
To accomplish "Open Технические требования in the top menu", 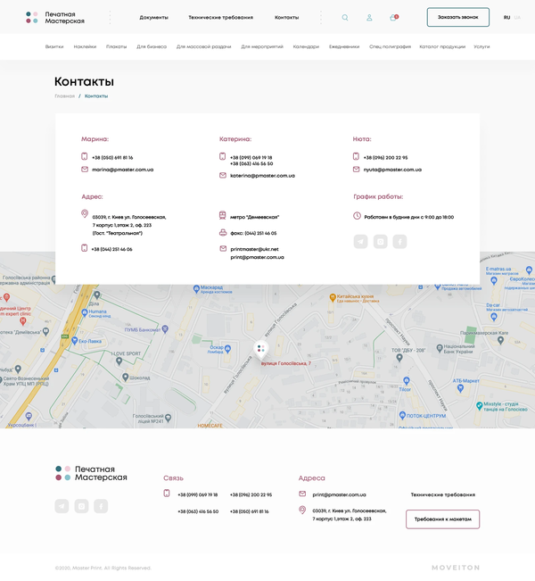I will pos(220,17).
